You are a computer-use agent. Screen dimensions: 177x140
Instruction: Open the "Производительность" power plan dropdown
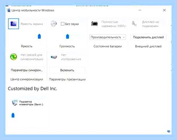click(x=108, y=37)
